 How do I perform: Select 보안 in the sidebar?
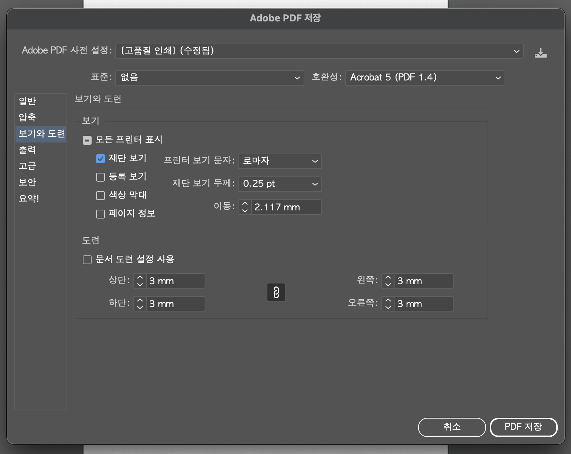tap(41, 182)
